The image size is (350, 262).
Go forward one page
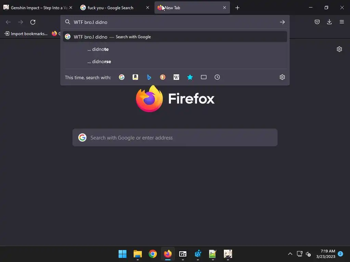pyautogui.click(x=21, y=22)
